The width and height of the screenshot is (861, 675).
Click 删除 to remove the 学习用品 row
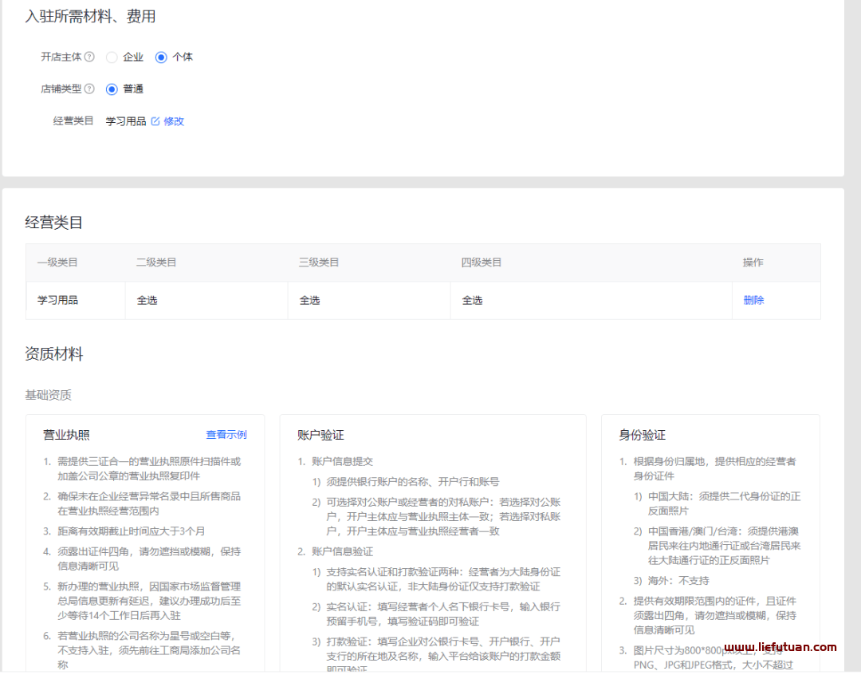(753, 300)
